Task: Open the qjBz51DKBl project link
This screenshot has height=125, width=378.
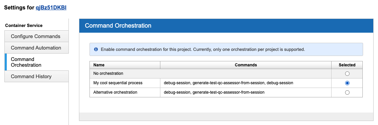Action: point(51,8)
